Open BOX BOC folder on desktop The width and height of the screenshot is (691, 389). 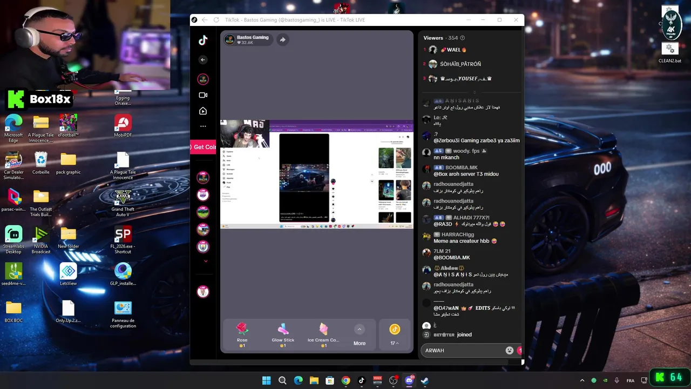(x=13, y=311)
